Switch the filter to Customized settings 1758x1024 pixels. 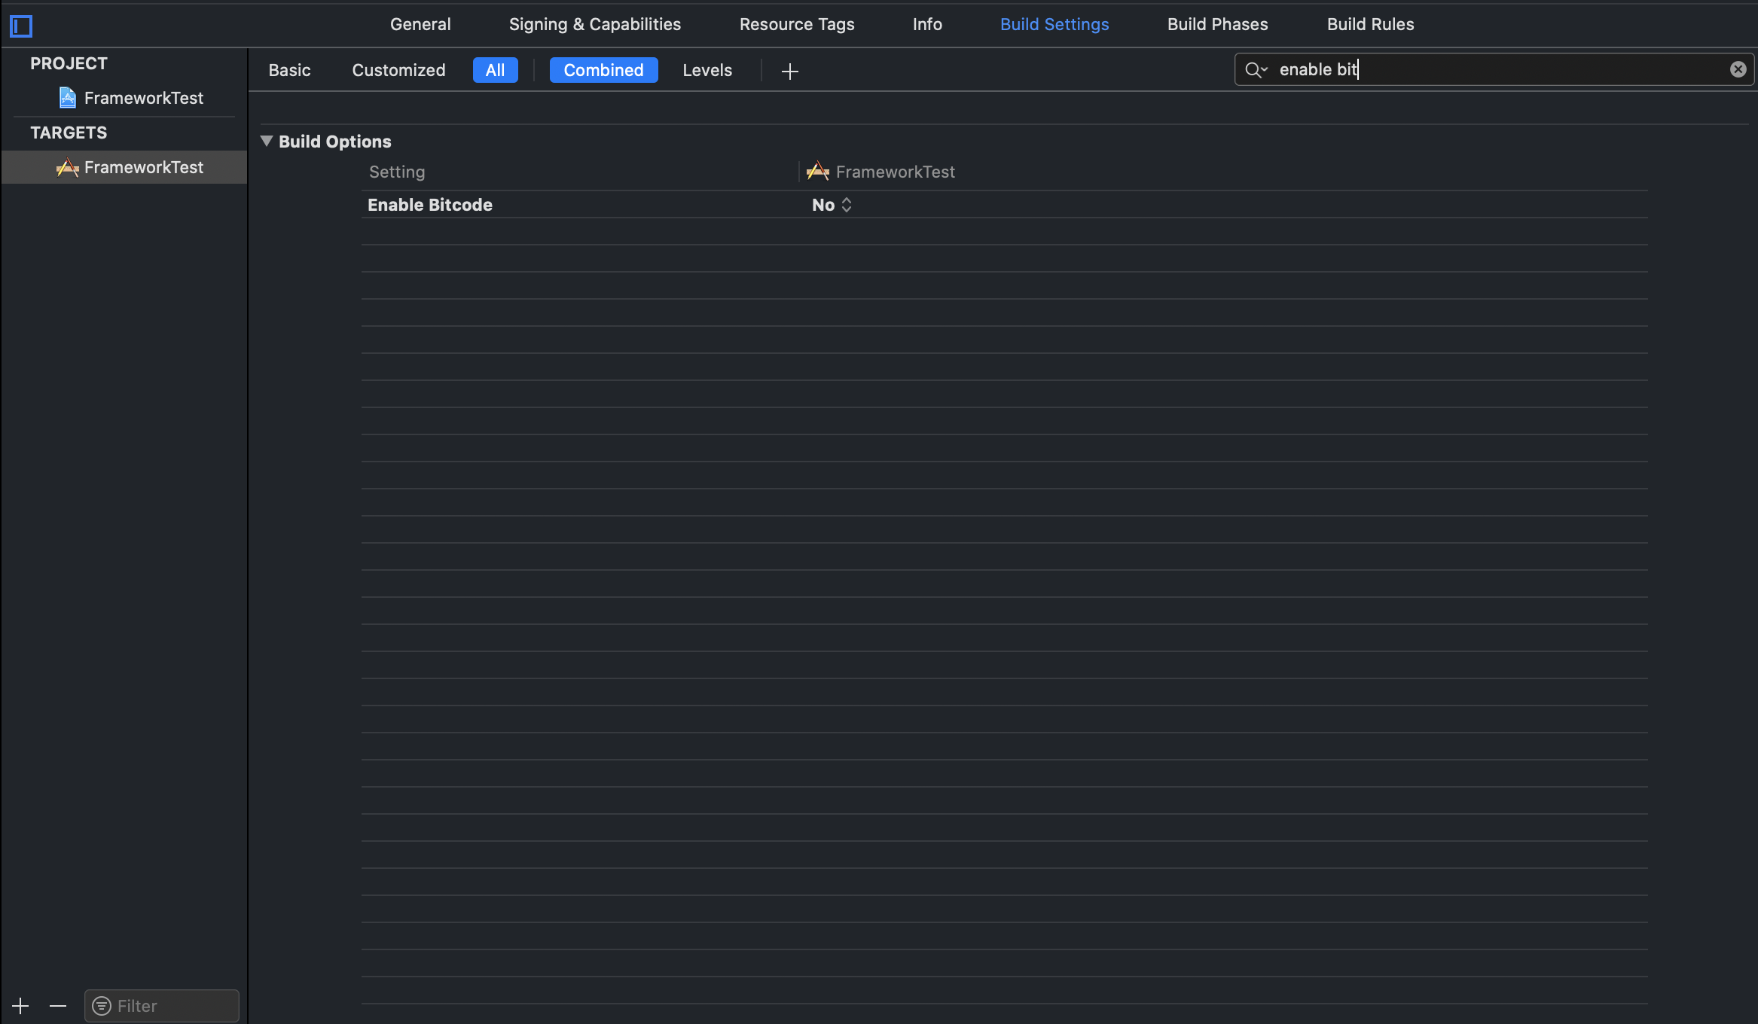(x=398, y=70)
